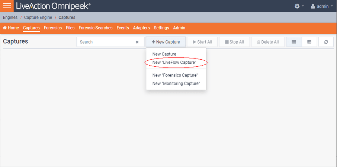The height and width of the screenshot is (167, 337).
Task: Click the Start All button
Action: (202, 42)
